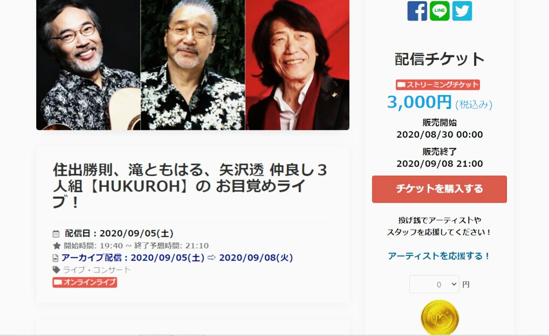
Task: Click the document icon beside アーカイブ配信
Action: tap(56, 258)
